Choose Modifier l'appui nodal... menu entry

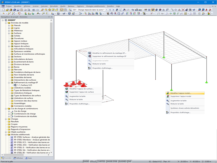pyautogui.click(x=185, y=93)
